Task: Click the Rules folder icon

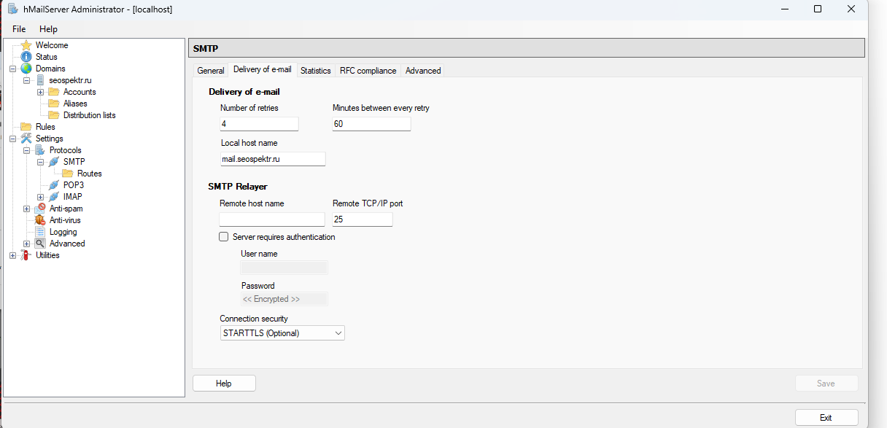Action: 26,127
